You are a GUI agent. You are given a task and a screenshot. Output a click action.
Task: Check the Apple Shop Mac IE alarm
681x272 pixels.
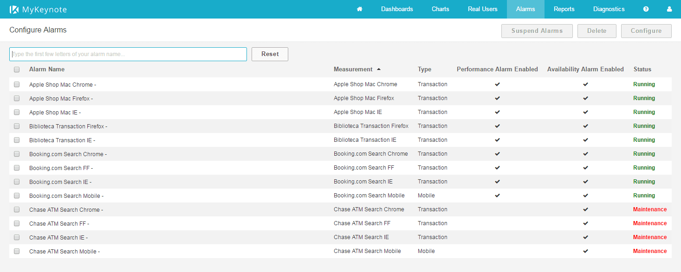pos(17,112)
